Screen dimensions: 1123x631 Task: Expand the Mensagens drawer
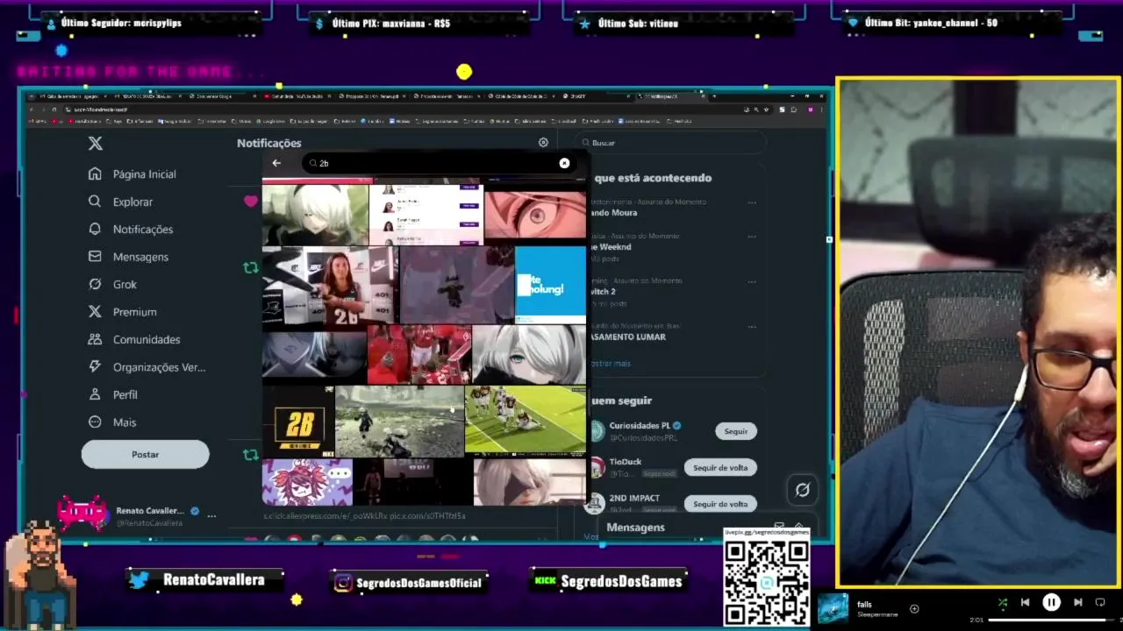tap(798, 526)
